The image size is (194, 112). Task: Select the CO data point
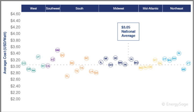click(24, 63)
